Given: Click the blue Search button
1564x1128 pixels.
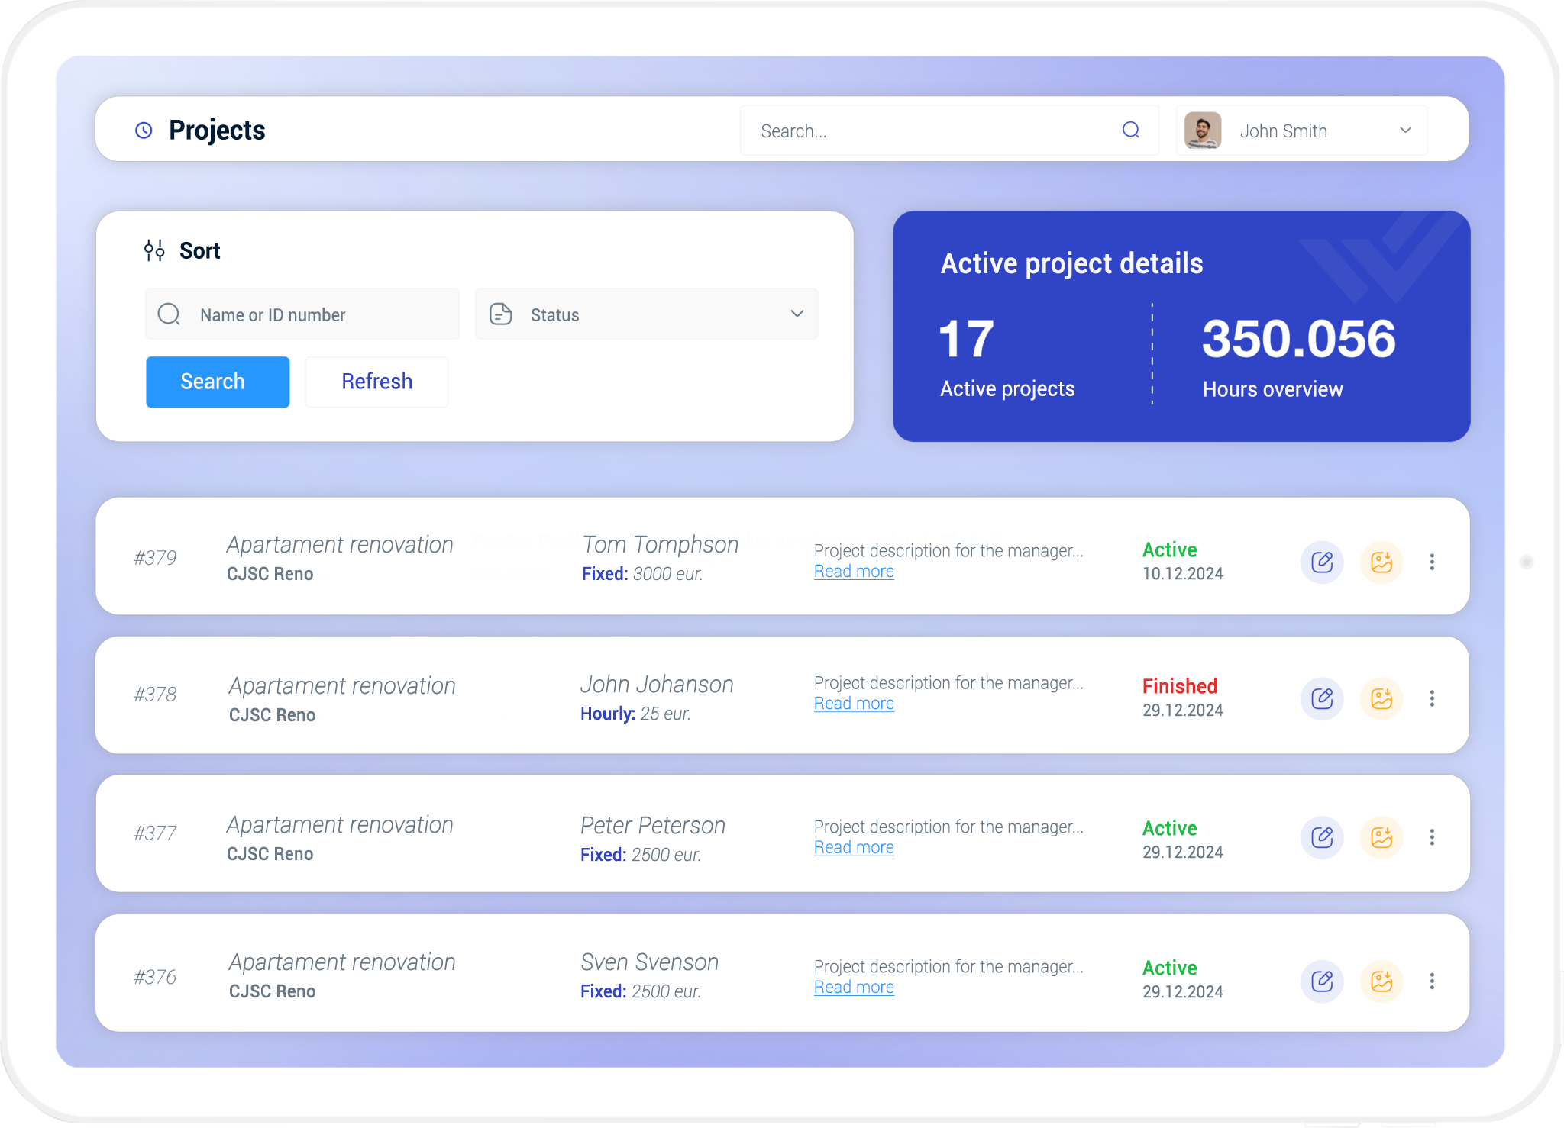Looking at the screenshot, I should pos(218,382).
